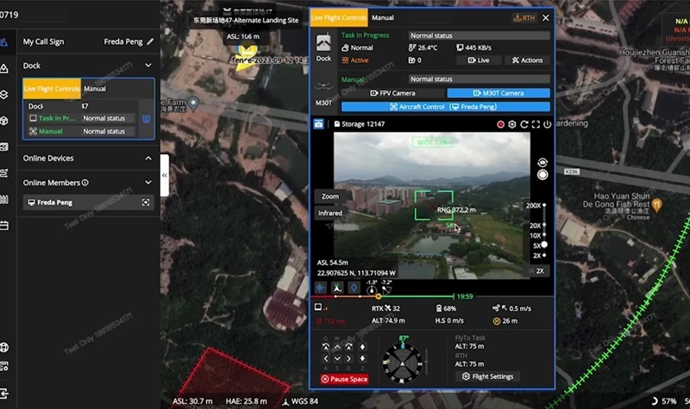Open the dock Live stream button
Image resolution: width=690 pixels, height=409 pixels.
click(479, 60)
